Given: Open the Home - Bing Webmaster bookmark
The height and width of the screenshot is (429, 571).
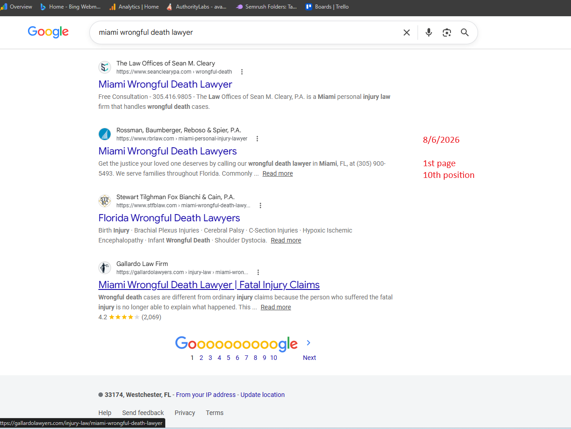Looking at the screenshot, I should [x=70, y=7].
